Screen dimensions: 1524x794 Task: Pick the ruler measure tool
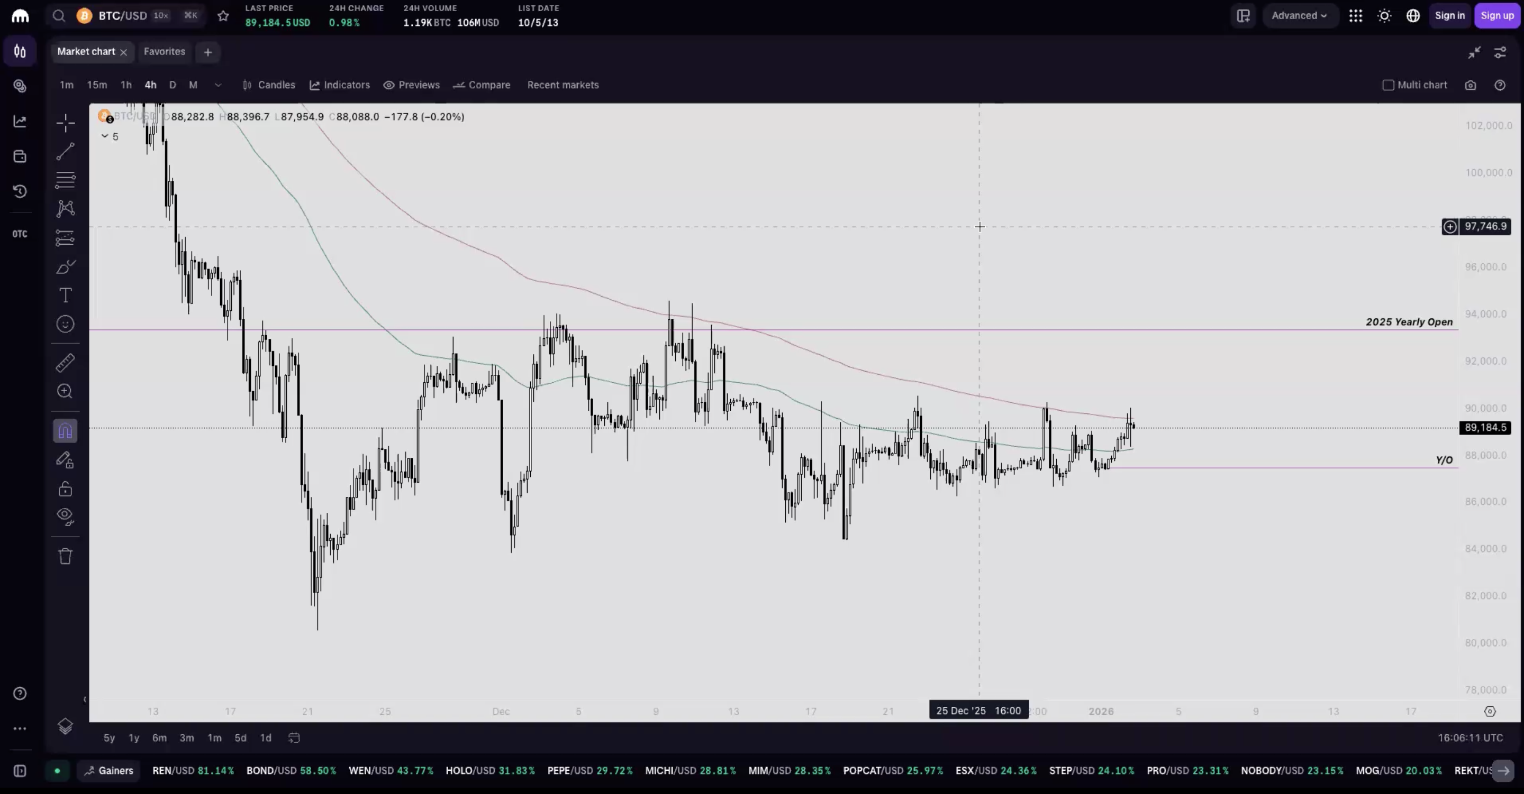tap(65, 363)
